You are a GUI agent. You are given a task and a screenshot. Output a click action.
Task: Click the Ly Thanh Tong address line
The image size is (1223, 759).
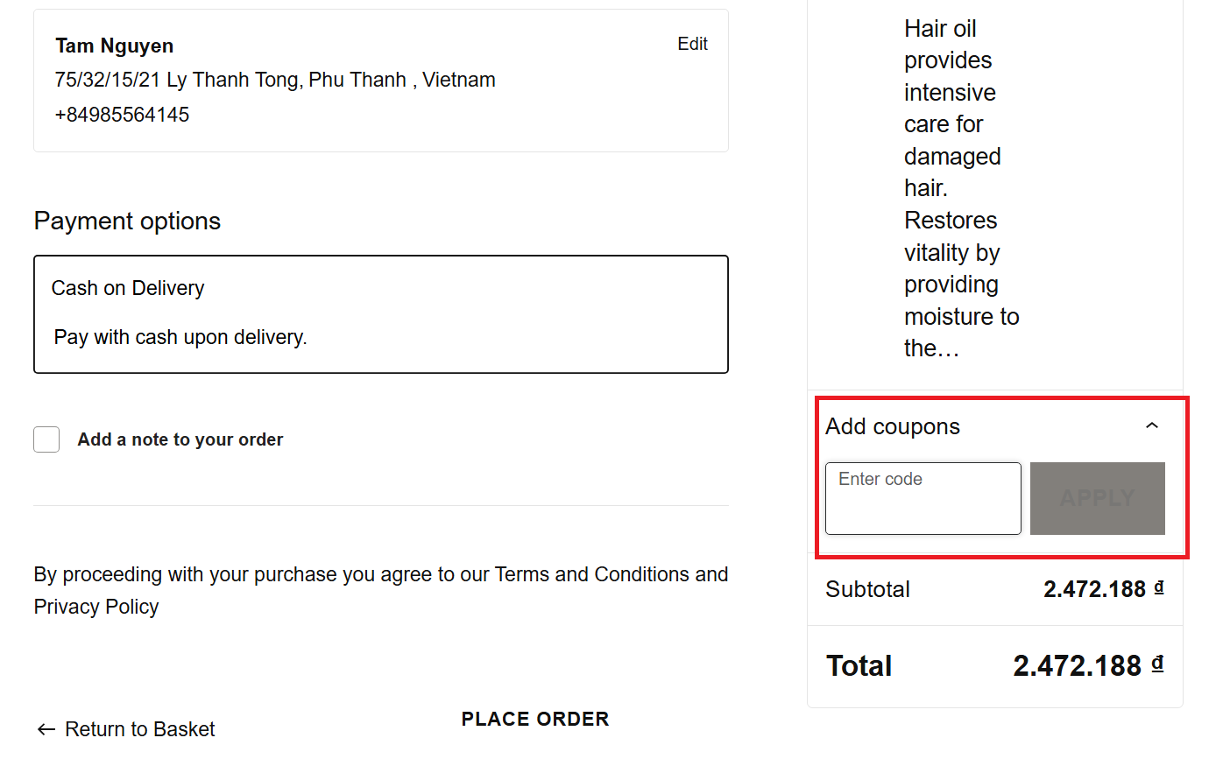(x=275, y=80)
